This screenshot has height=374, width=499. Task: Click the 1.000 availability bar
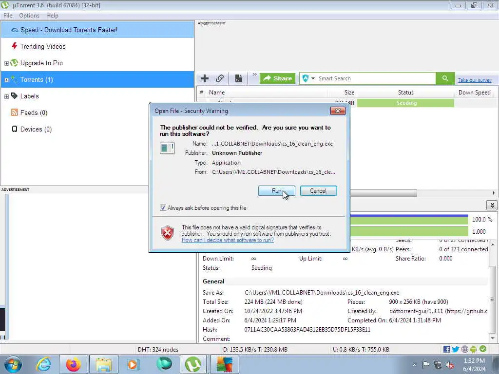(409, 231)
